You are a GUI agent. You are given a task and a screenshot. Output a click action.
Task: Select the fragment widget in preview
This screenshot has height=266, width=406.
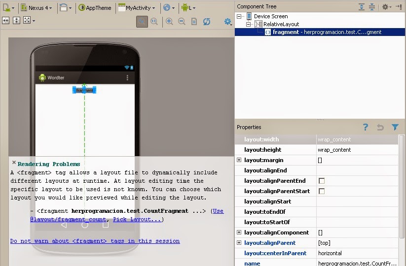pos(84,90)
